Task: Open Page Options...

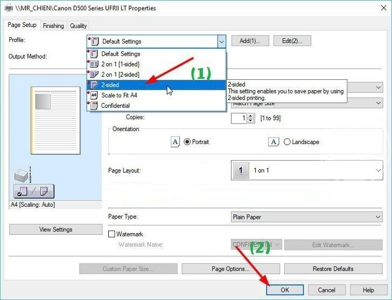Action: (231, 269)
